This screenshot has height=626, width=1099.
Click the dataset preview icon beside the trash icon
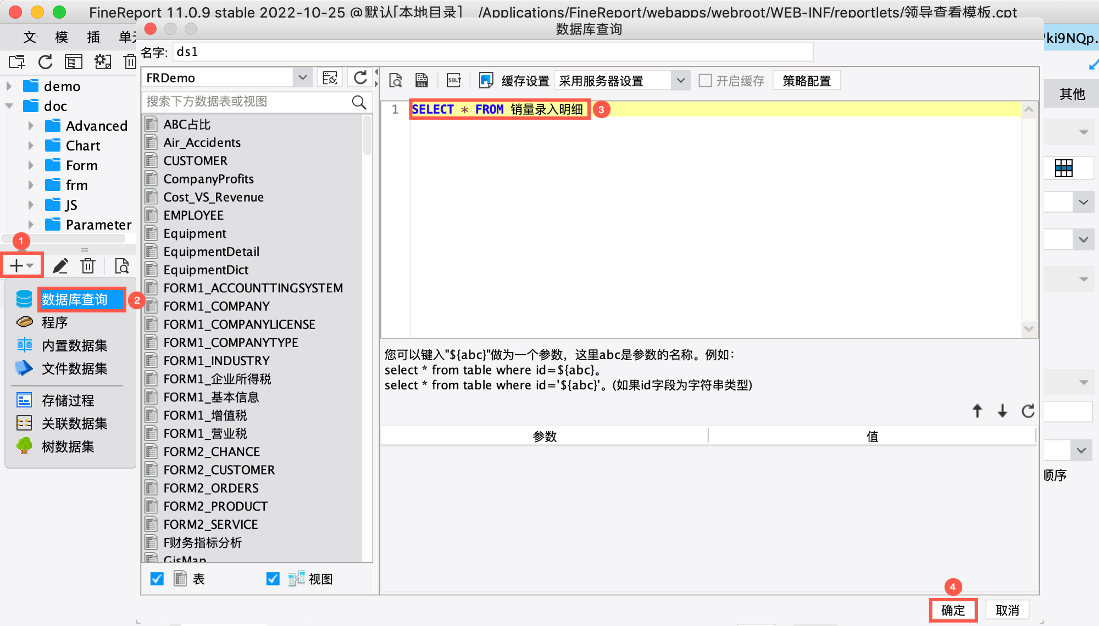[121, 266]
